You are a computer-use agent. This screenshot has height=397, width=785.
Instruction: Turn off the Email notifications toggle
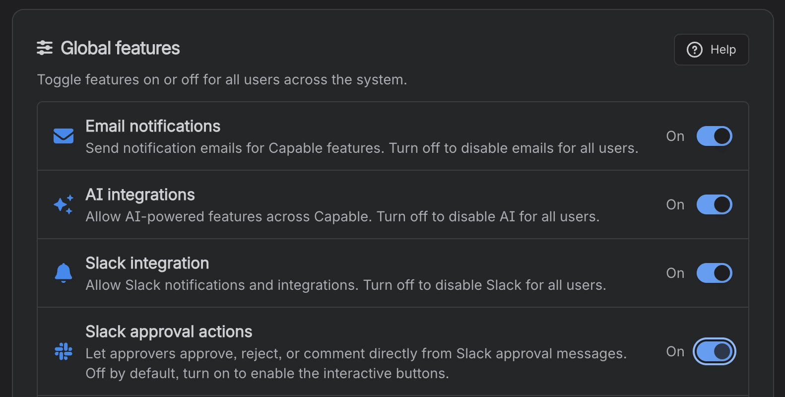(714, 136)
